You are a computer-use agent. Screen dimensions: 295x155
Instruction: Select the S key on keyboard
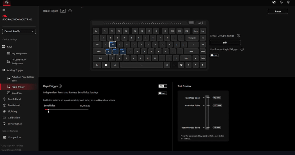click(116, 51)
